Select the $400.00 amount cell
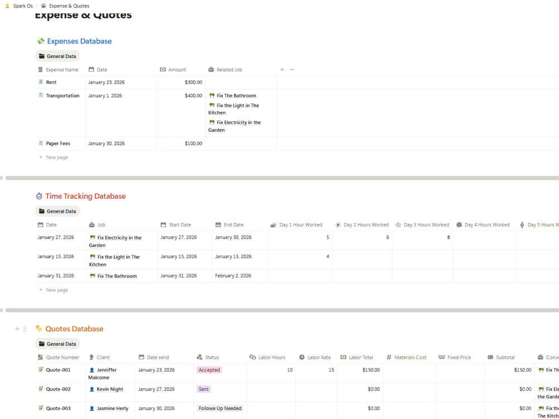This screenshot has width=559, height=419. pos(181,113)
